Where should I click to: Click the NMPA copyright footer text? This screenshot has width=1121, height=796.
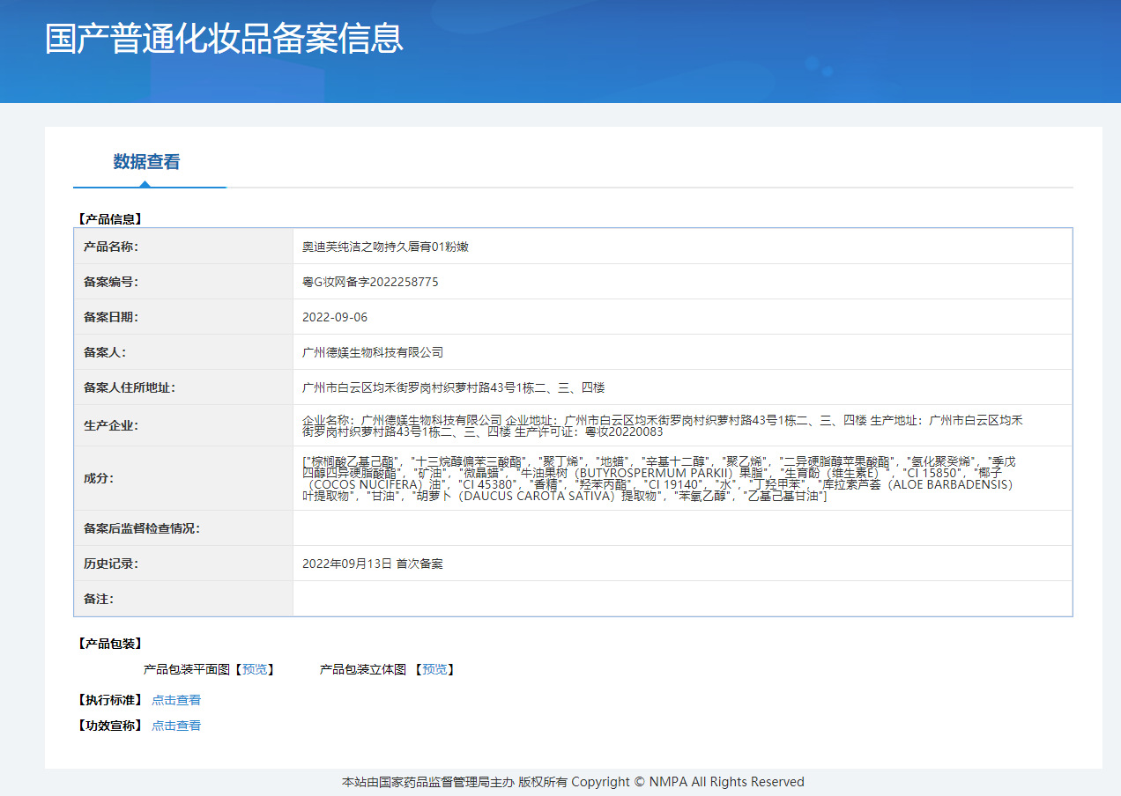(573, 782)
